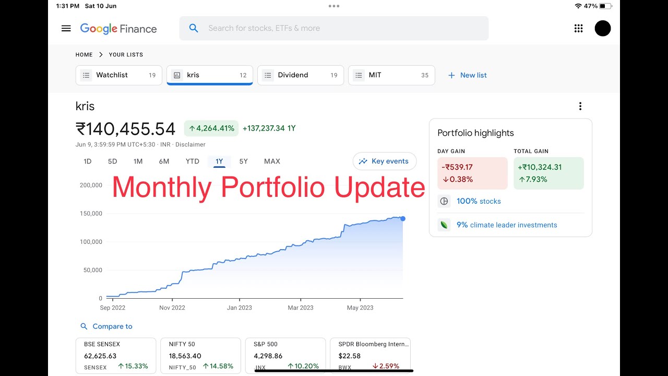
Task: Open the 100% stocks link
Action: (479, 201)
